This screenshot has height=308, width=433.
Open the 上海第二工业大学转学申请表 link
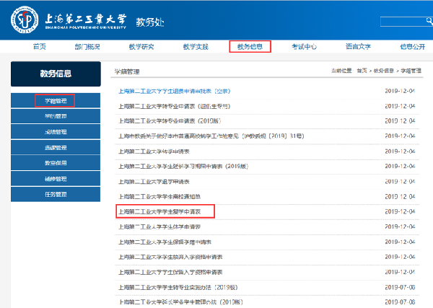[x=154, y=151]
